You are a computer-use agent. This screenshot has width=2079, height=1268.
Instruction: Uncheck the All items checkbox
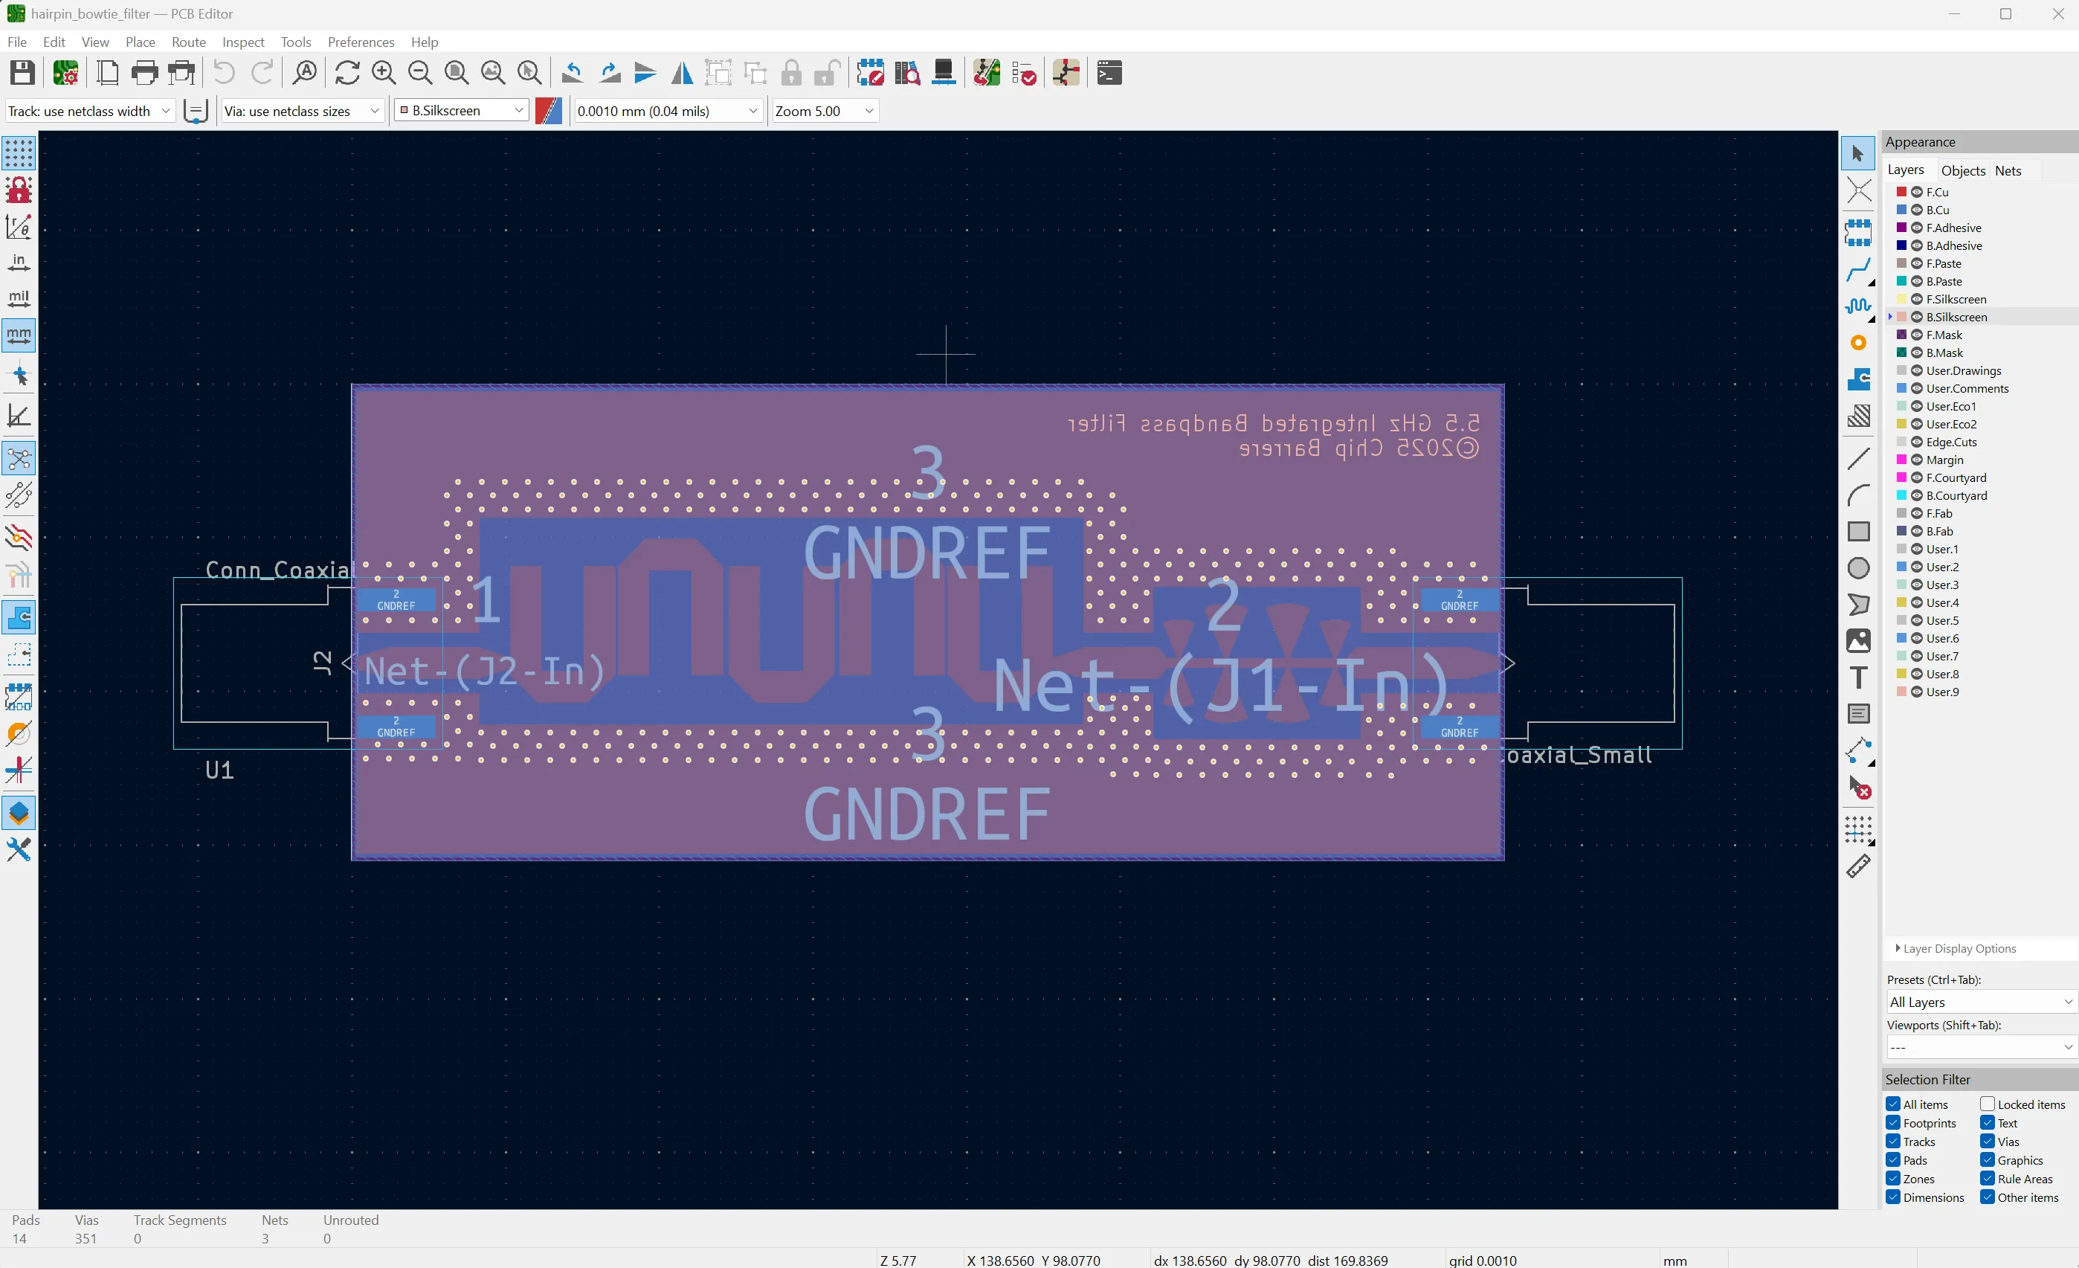pos(1893,1104)
